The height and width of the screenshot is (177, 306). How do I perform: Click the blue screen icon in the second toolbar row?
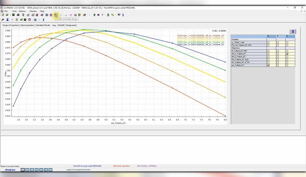click(35, 20)
